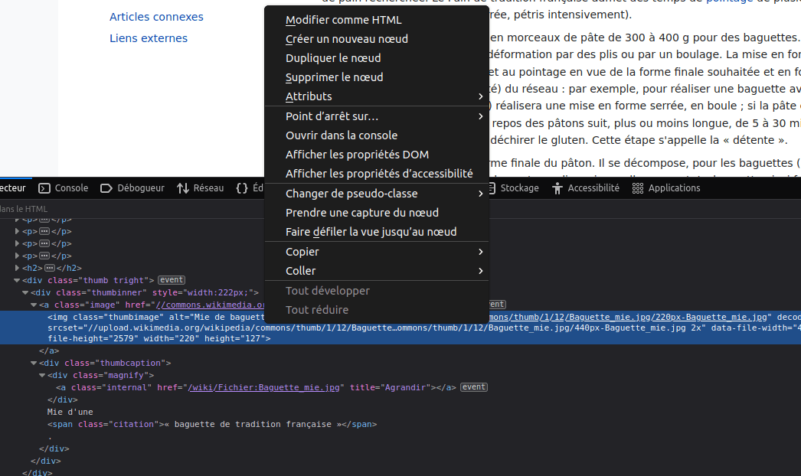The image size is (801, 476).
Task: Follow the /wiki/Fichier:Baguette_mie.jpg href link
Action: point(263,388)
